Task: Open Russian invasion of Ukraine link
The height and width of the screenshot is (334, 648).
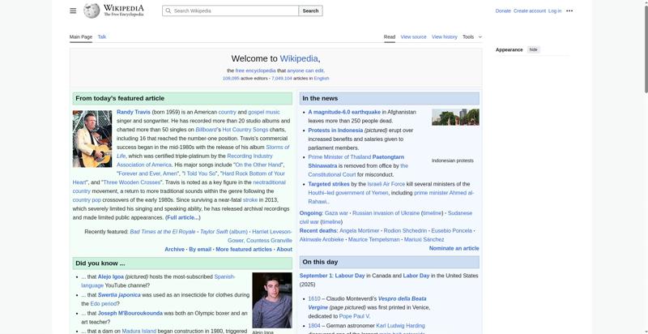Action: tap(386, 213)
